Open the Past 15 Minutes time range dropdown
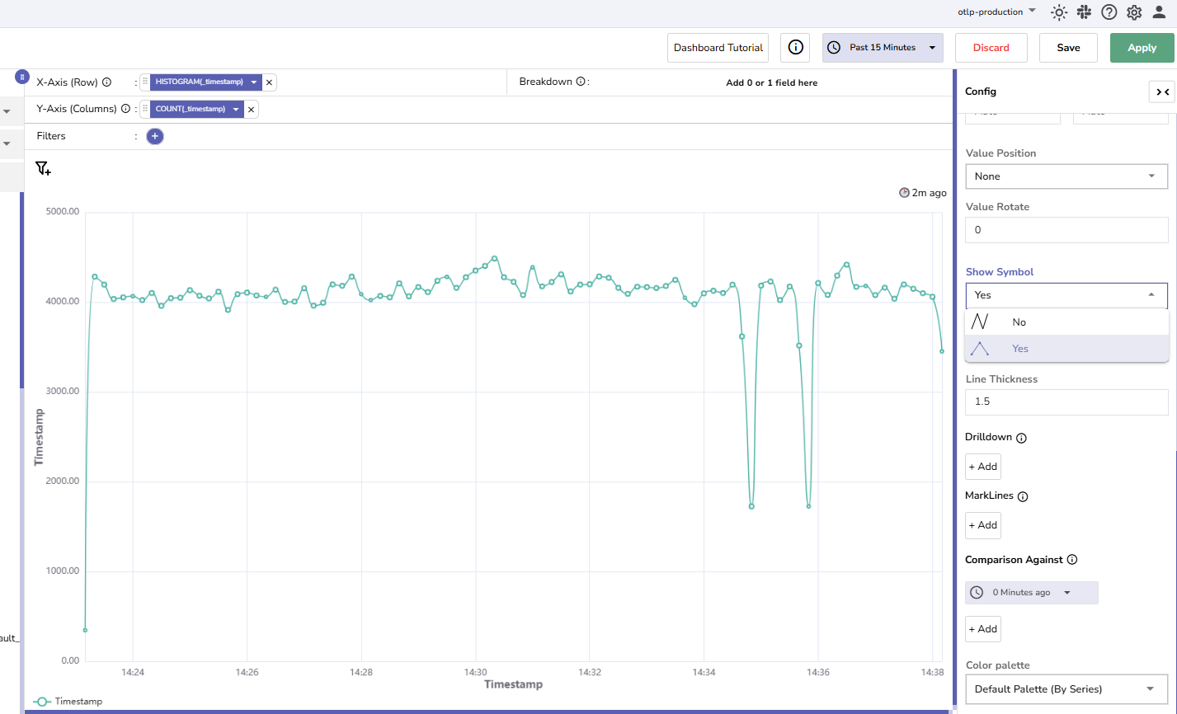The image size is (1177, 714). (883, 48)
